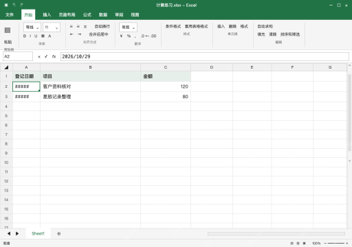Click the font color A icon
Image resolution: width=352 pixels, height=247 pixels.
(x=49, y=36)
